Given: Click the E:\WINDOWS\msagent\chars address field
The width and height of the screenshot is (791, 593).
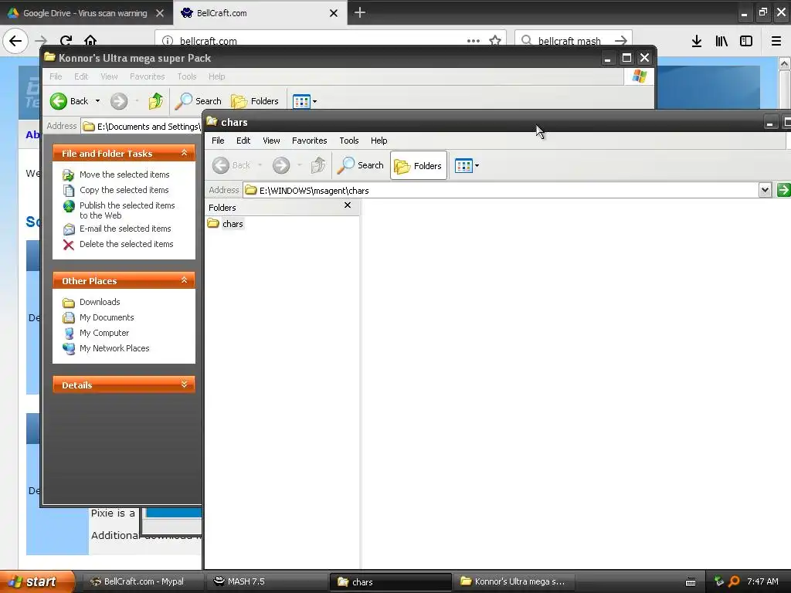Looking at the screenshot, I should click(x=501, y=191).
